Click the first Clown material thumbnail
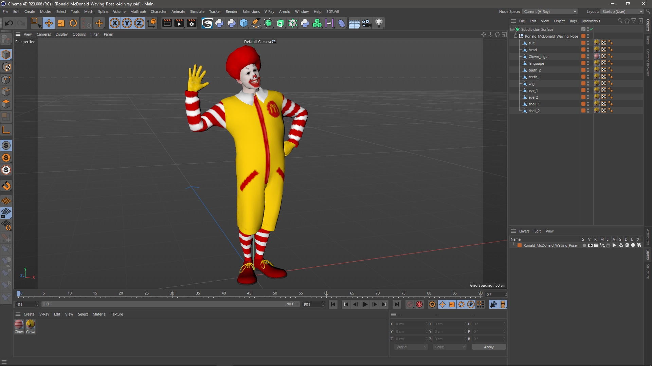 (19, 324)
